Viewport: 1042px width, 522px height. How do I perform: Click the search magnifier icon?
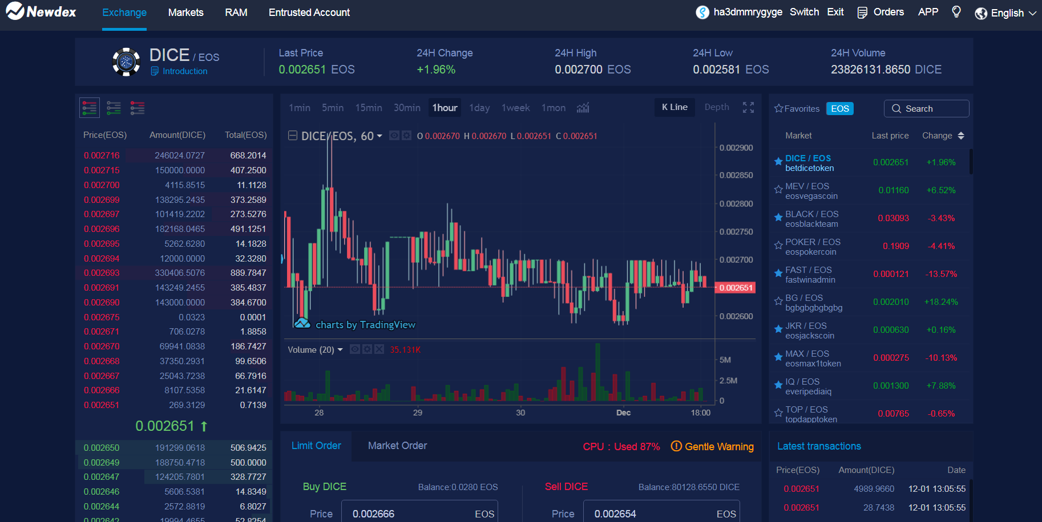click(x=896, y=109)
